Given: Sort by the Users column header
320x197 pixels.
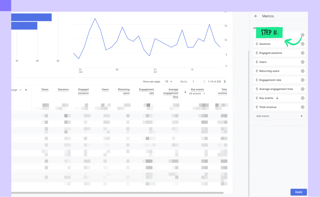Looking at the screenshot, I should point(105,89).
